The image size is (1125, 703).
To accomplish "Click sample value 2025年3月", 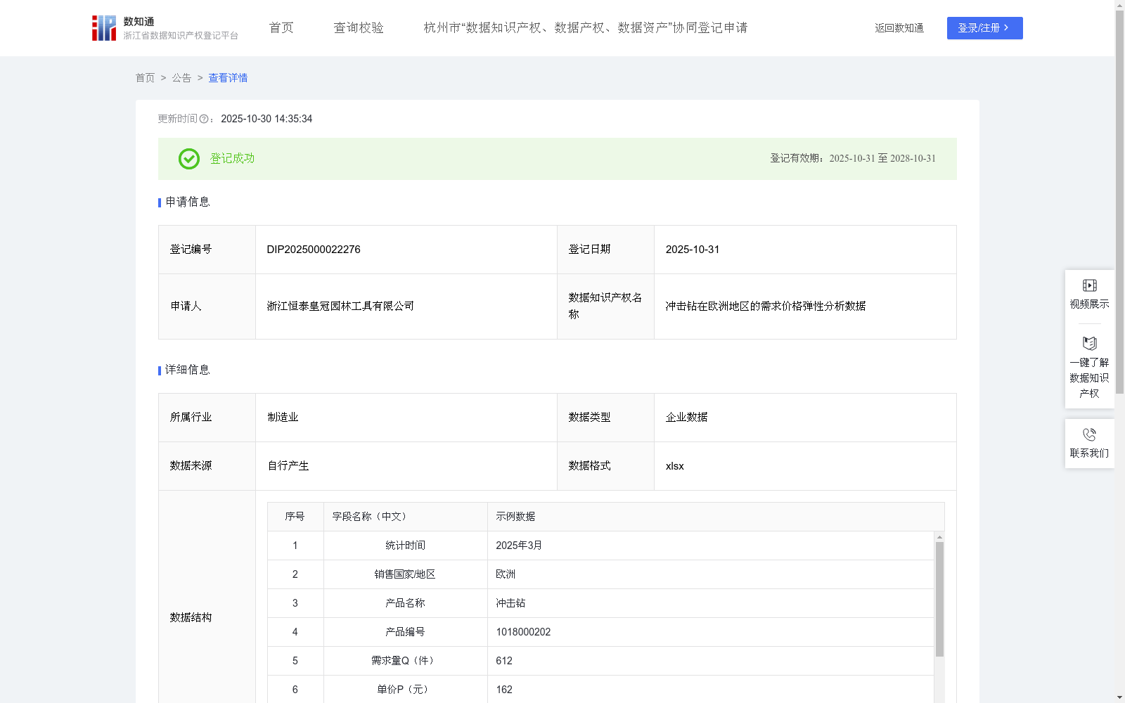I will coord(519,546).
